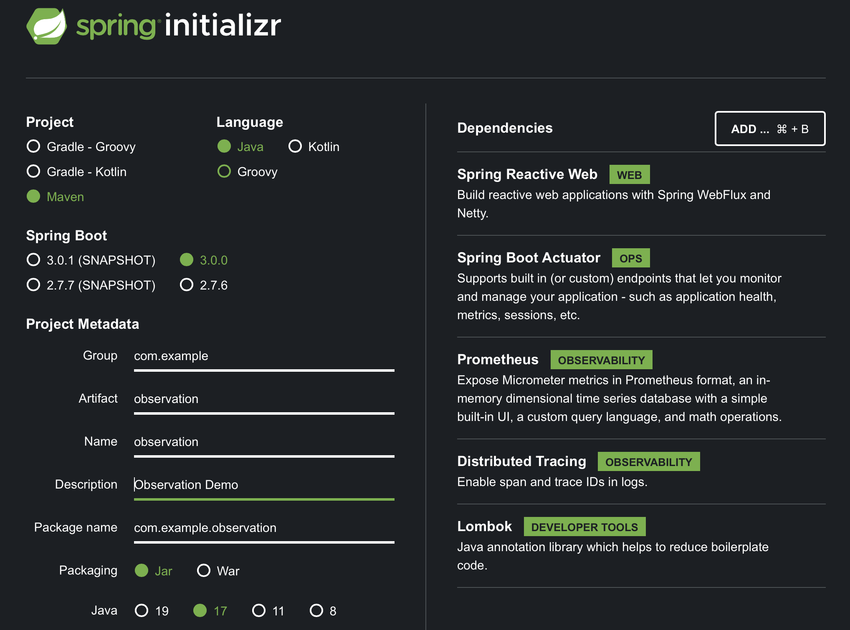
Task: Choose Java 11 radio option
Action: (259, 610)
